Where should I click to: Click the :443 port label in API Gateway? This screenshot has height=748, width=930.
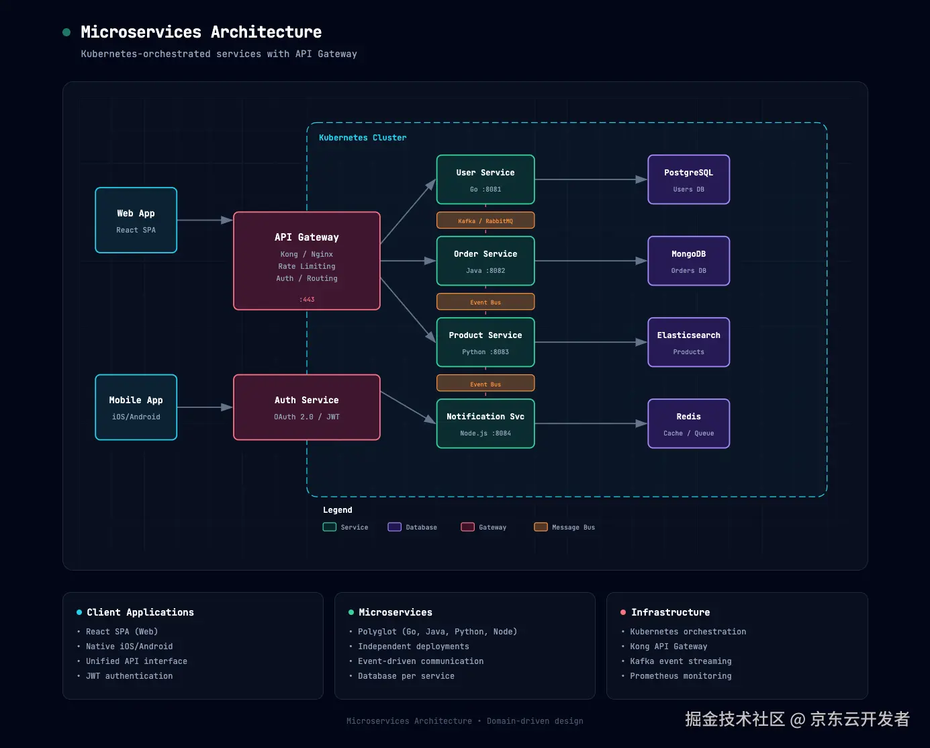(x=307, y=300)
